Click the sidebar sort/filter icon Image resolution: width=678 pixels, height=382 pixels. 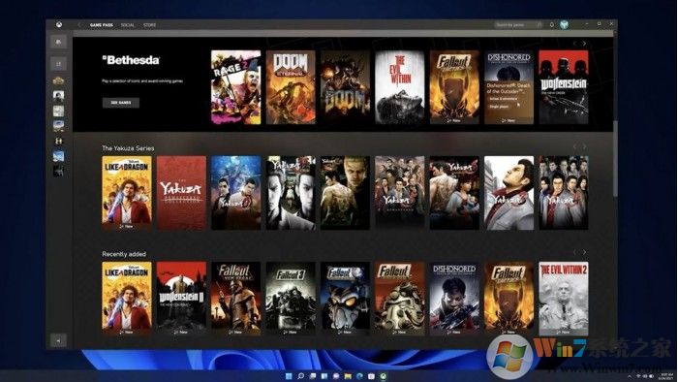coord(58,64)
